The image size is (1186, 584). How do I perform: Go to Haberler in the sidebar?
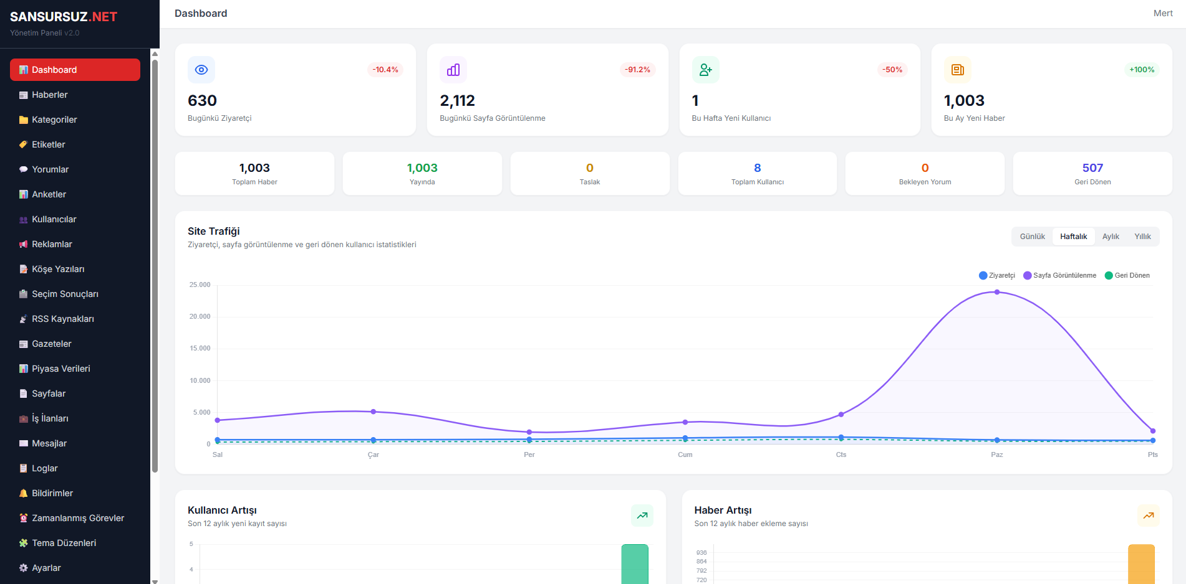pos(75,95)
